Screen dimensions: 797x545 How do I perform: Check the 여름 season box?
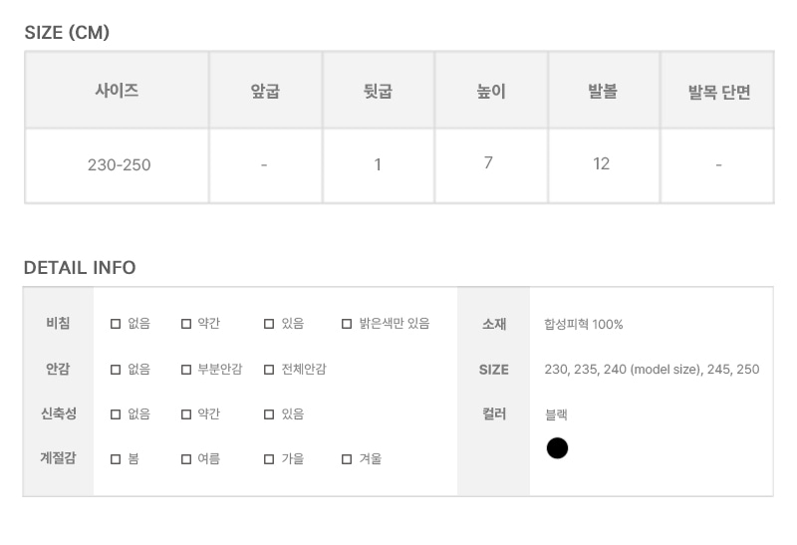186,459
